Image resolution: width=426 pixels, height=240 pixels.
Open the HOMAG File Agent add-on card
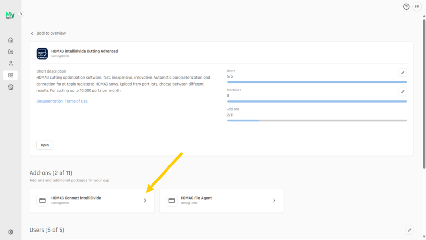click(x=222, y=200)
